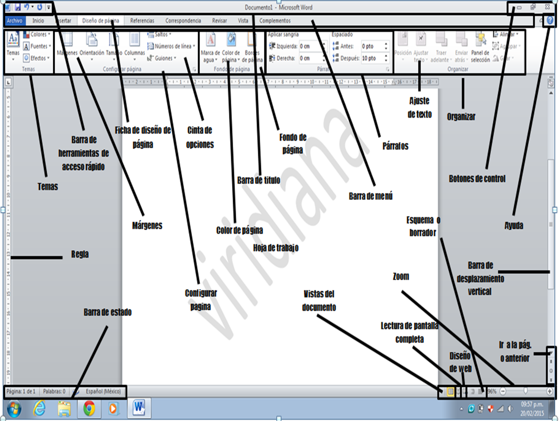Click the Ayuda help button
The width and height of the screenshot is (559, 421).
[x=550, y=20]
